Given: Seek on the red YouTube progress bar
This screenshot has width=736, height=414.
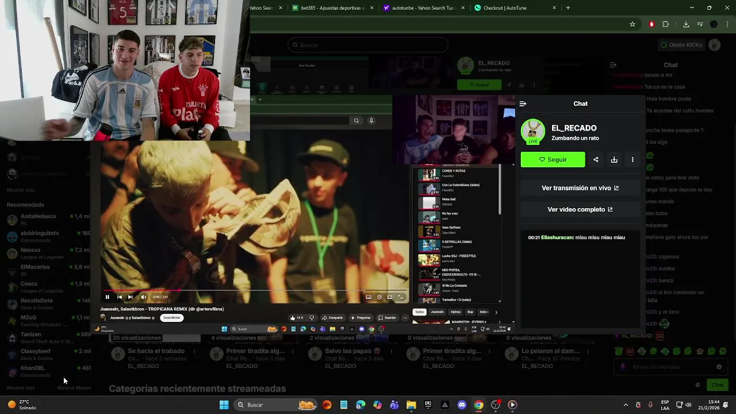Looking at the screenshot, I should [255, 291].
